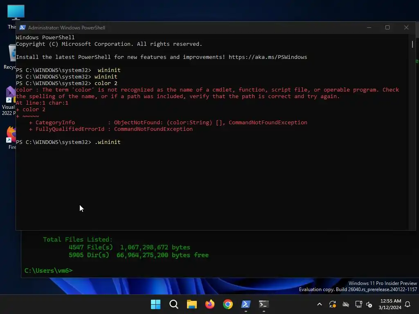Viewport: 419px width, 314px height.
Task: Select Visual Studio 2022 desktop shortcut
Action: pyautogui.click(x=9, y=101)
